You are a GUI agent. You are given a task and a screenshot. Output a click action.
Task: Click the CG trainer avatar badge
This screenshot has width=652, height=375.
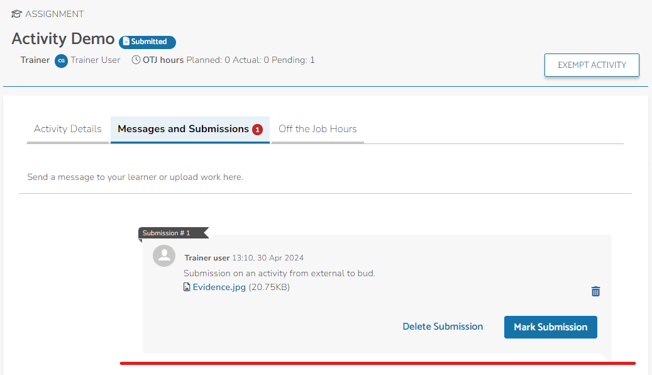(x=61, y=61)
